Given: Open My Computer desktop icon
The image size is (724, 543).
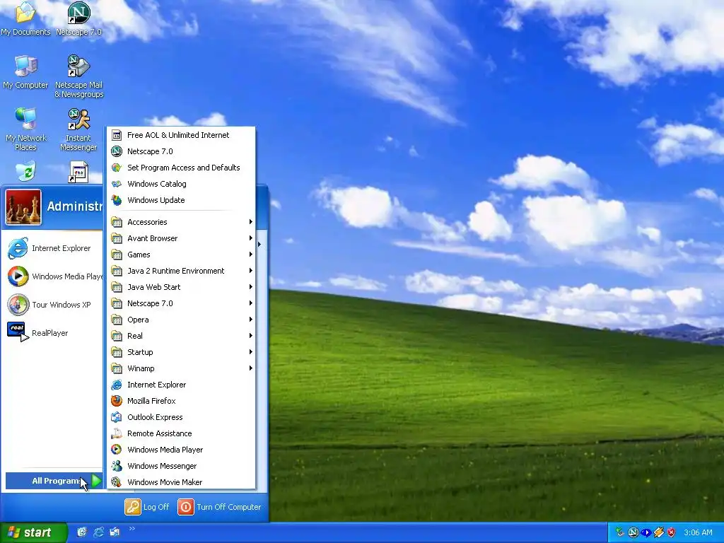Looking at the screenshot, I should [x=25, y=71].
